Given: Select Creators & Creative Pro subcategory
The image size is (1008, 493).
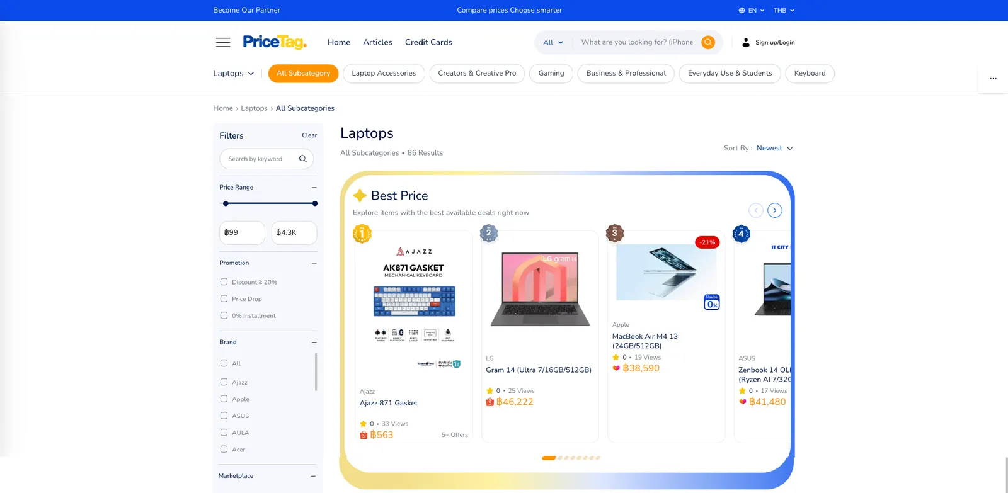Looking at the screenshot, I should [477, 73].
